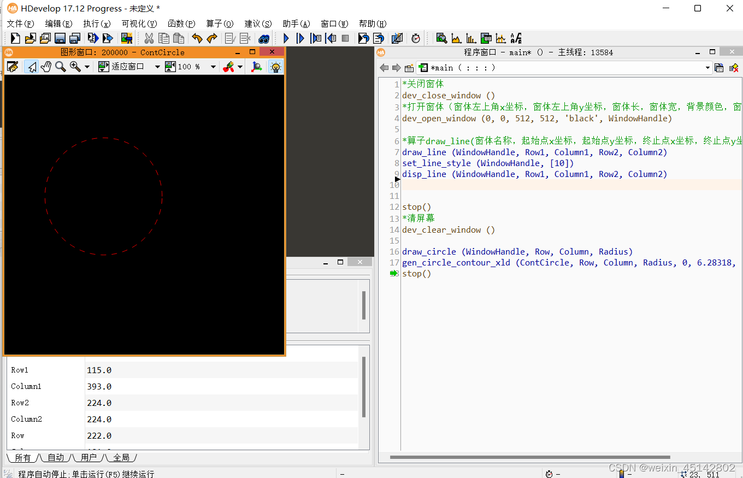Select the Column1 variable row

(182, 386)
